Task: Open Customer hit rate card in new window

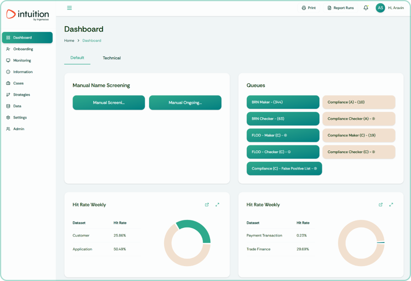Action: click(207, 205)
